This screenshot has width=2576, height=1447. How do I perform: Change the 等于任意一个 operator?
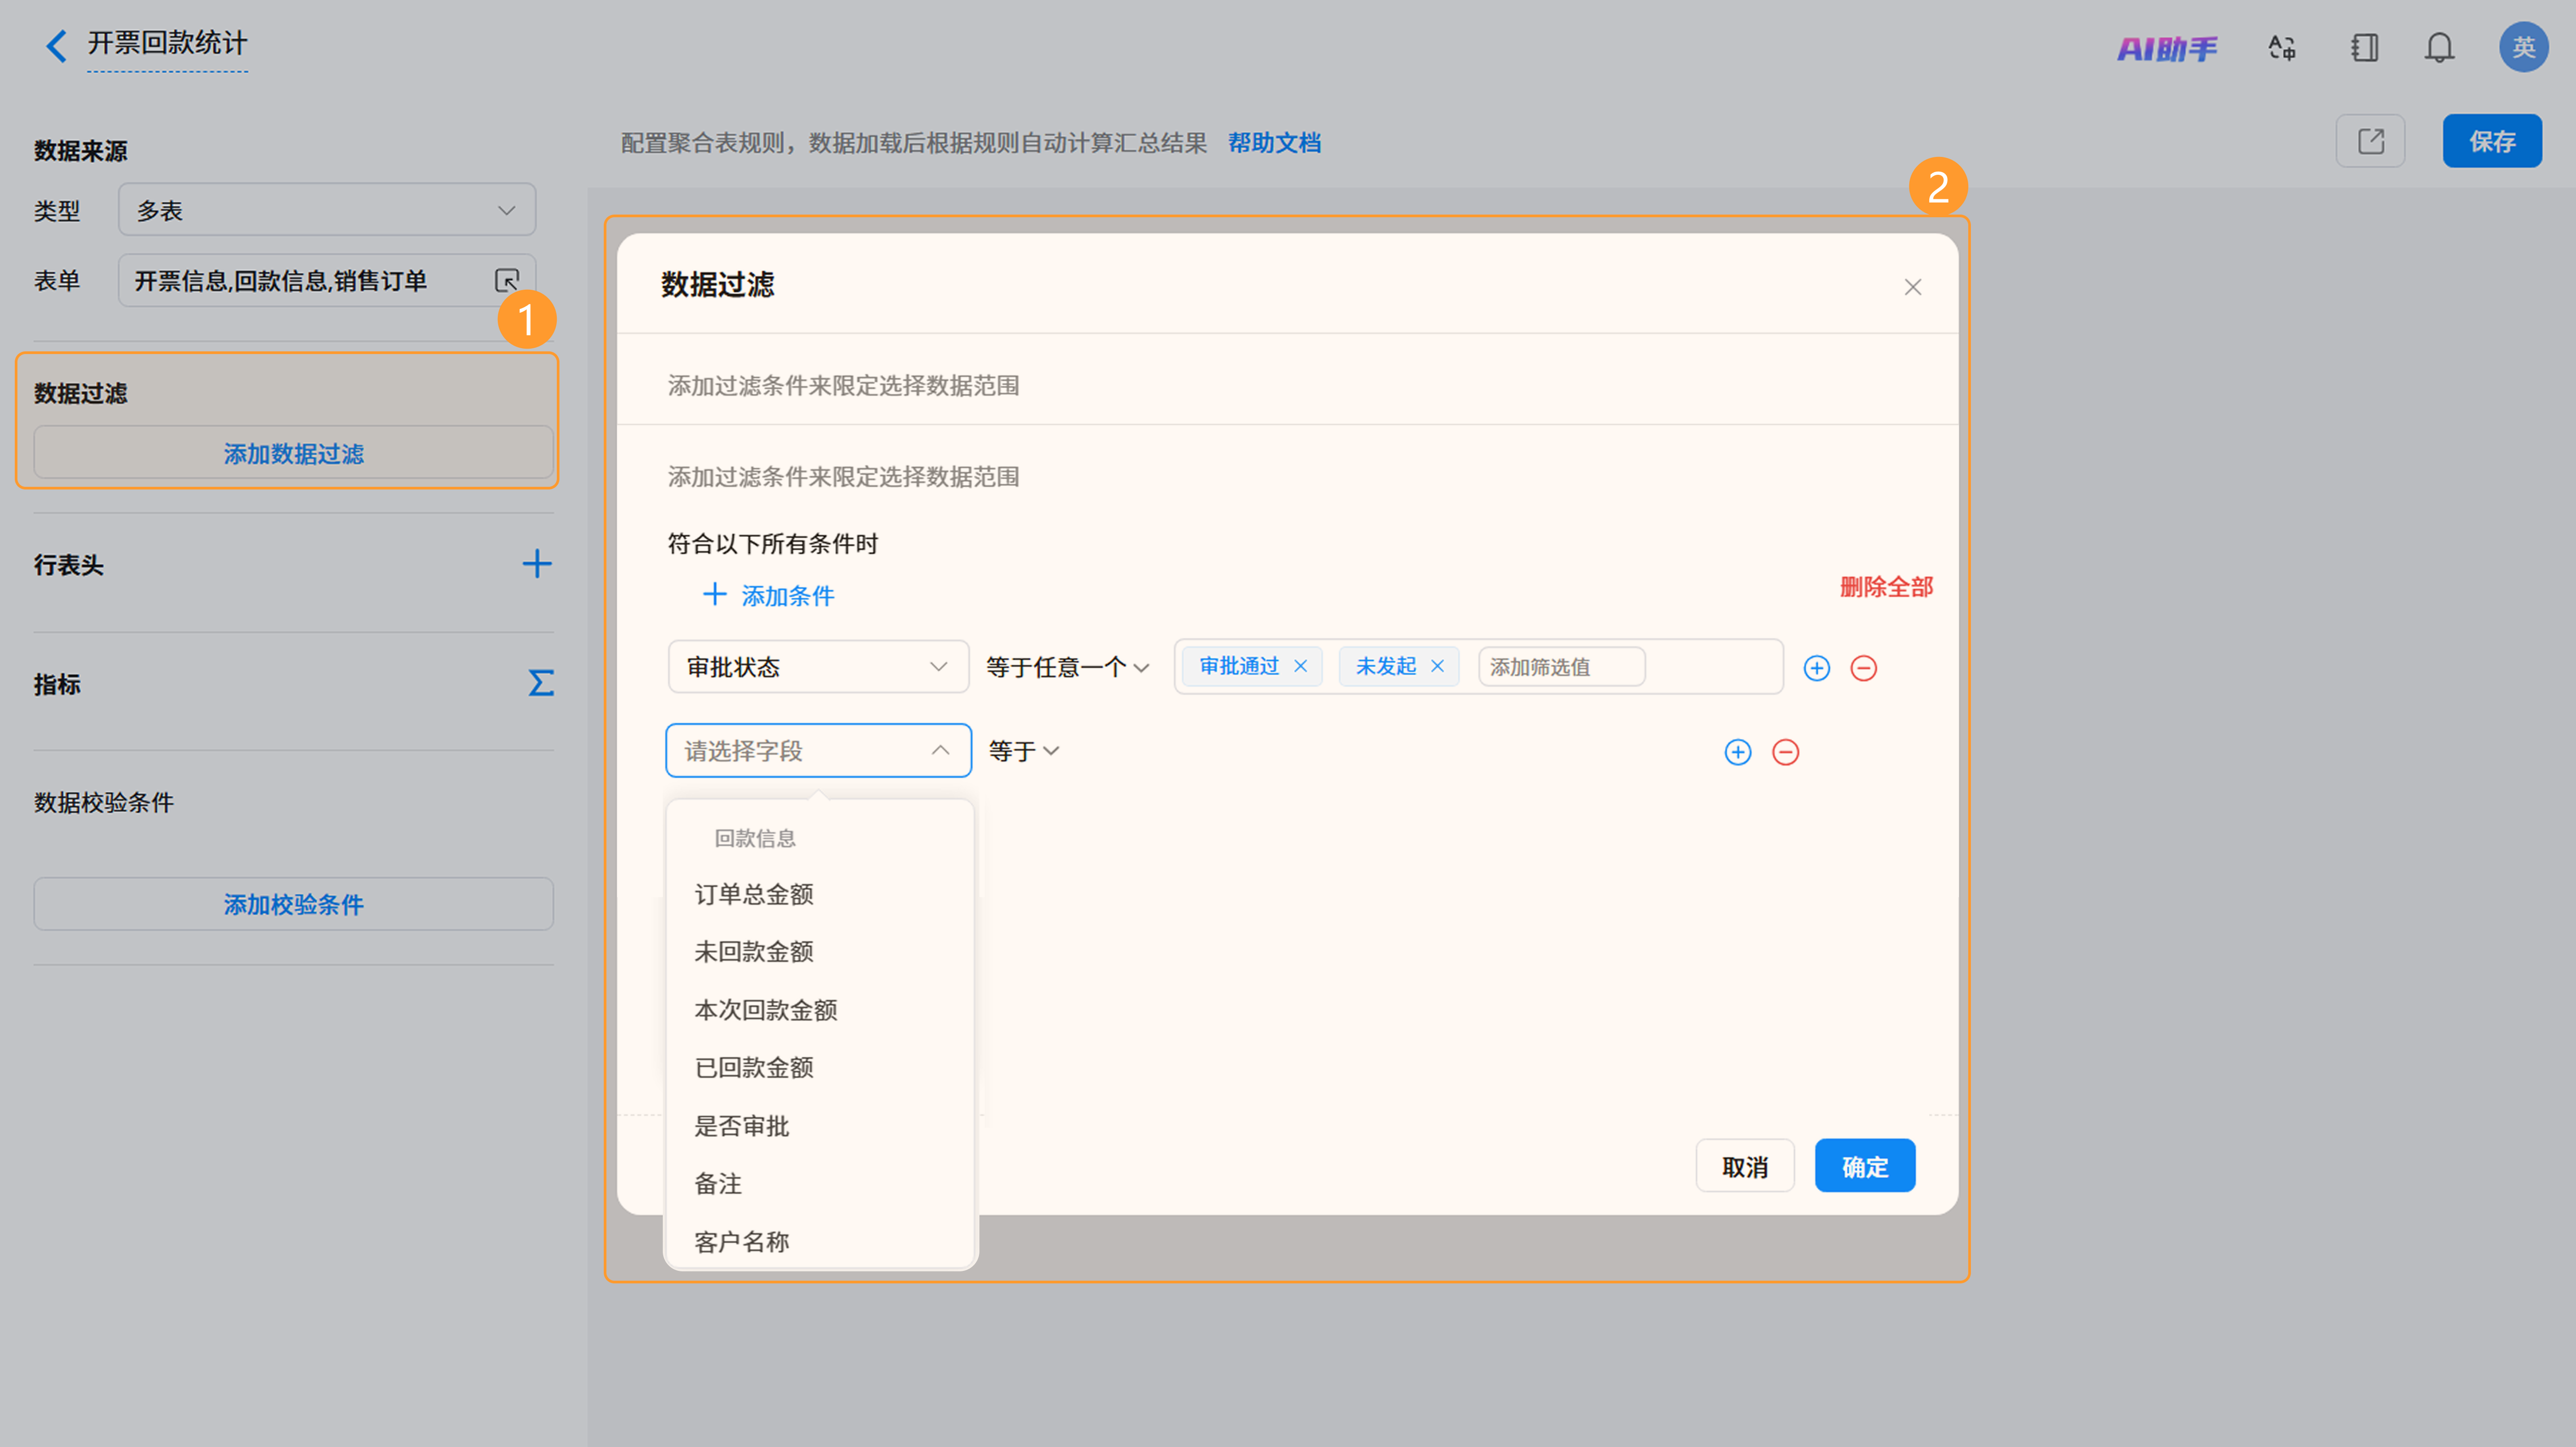point(1067,667)
